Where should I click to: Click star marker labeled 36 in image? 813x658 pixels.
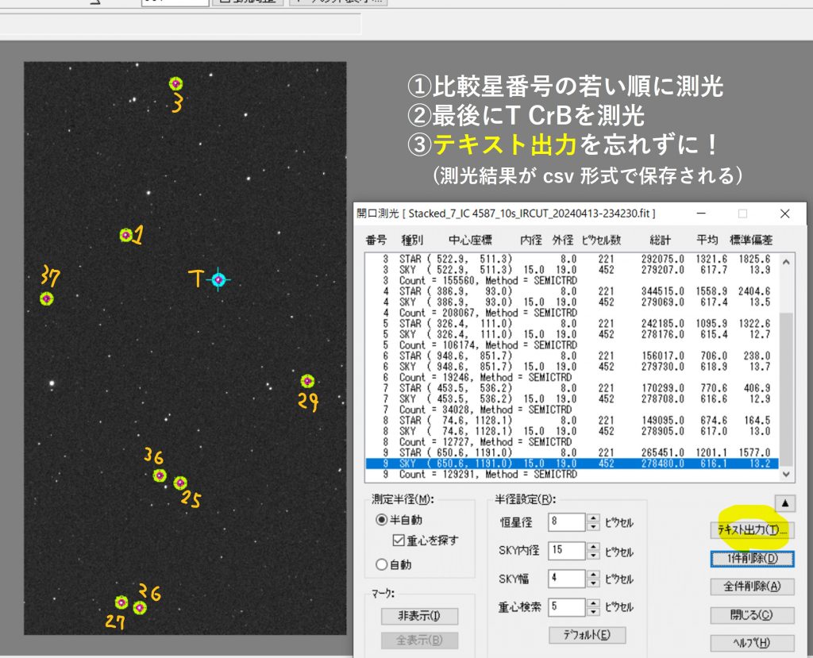point(160,475)
